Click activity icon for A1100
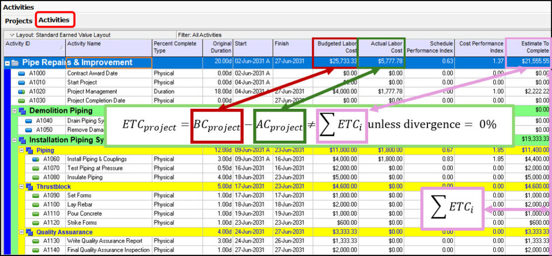The image size is (552, 256). coord(36,205)
